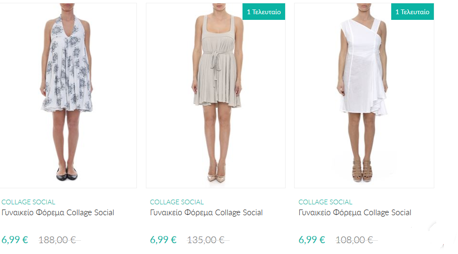
Task: Open the product title priced originally 108,00 €
Action: point(355,213)
